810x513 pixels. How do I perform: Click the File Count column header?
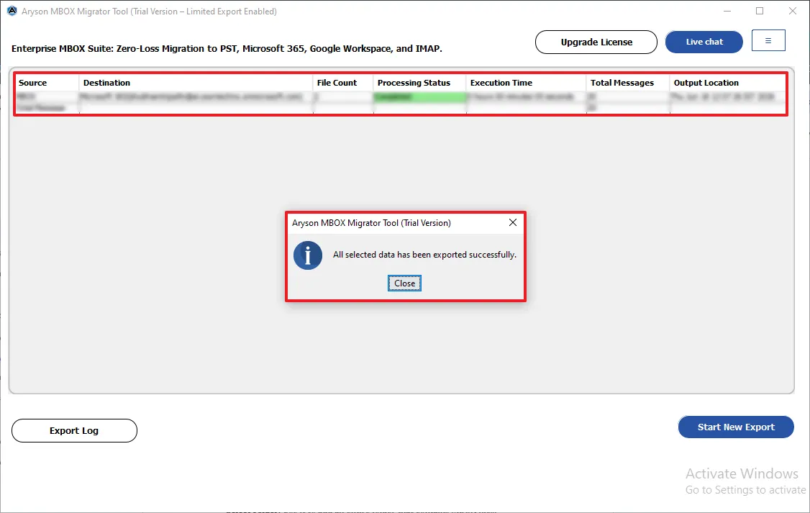click(x=343, y=83)
